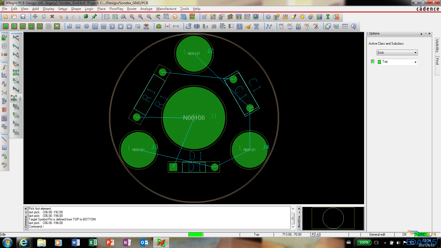This screenshot has height=248, width=441.
Task: Click the WorldView thumbnail
Action: pos(333,218)
